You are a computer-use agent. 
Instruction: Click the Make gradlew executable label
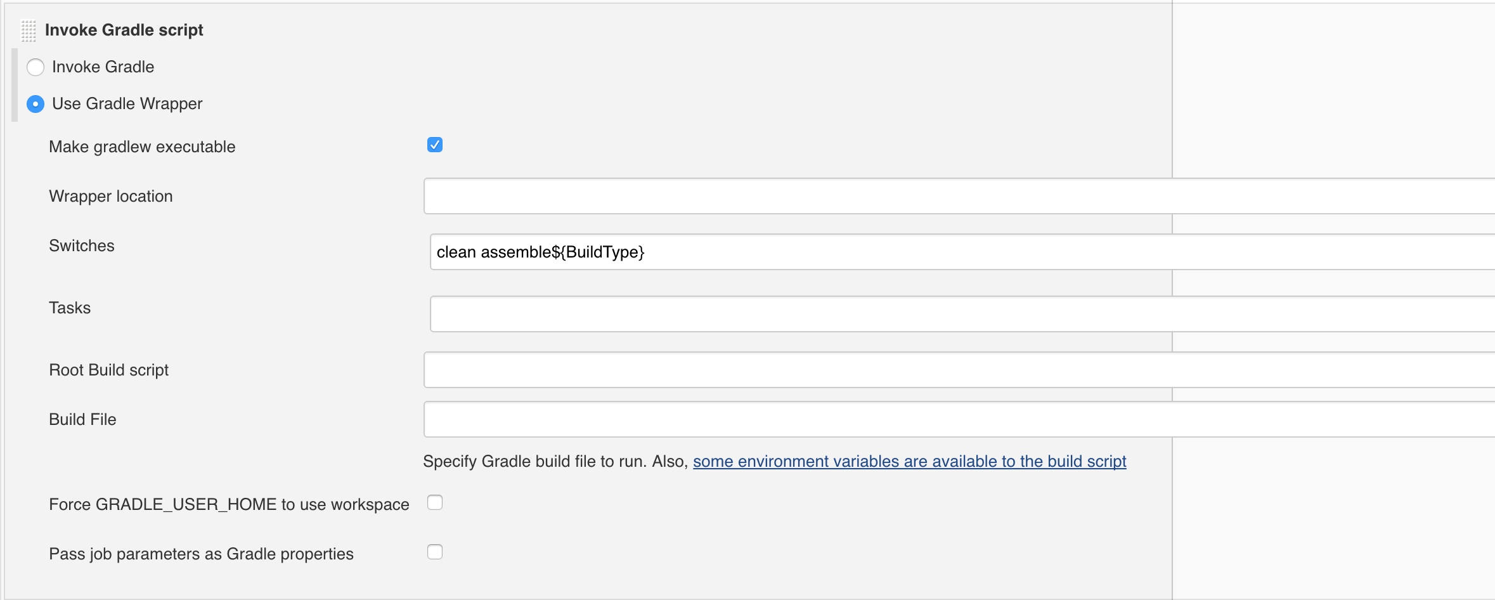[x=142, y=147]
